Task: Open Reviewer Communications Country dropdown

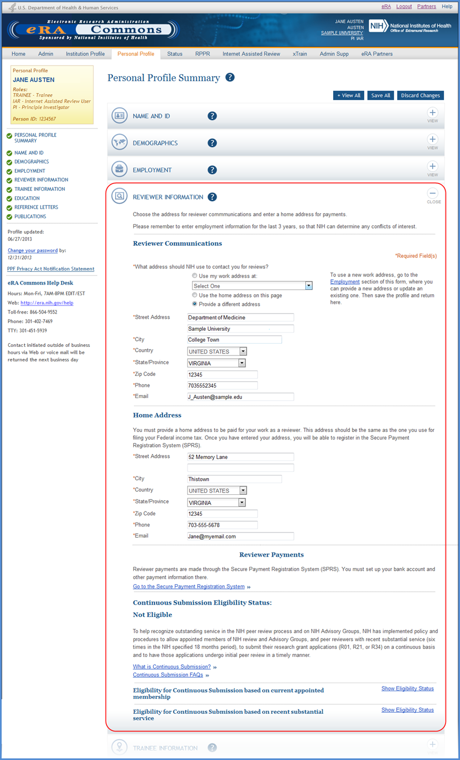Action: pos(217,351)
